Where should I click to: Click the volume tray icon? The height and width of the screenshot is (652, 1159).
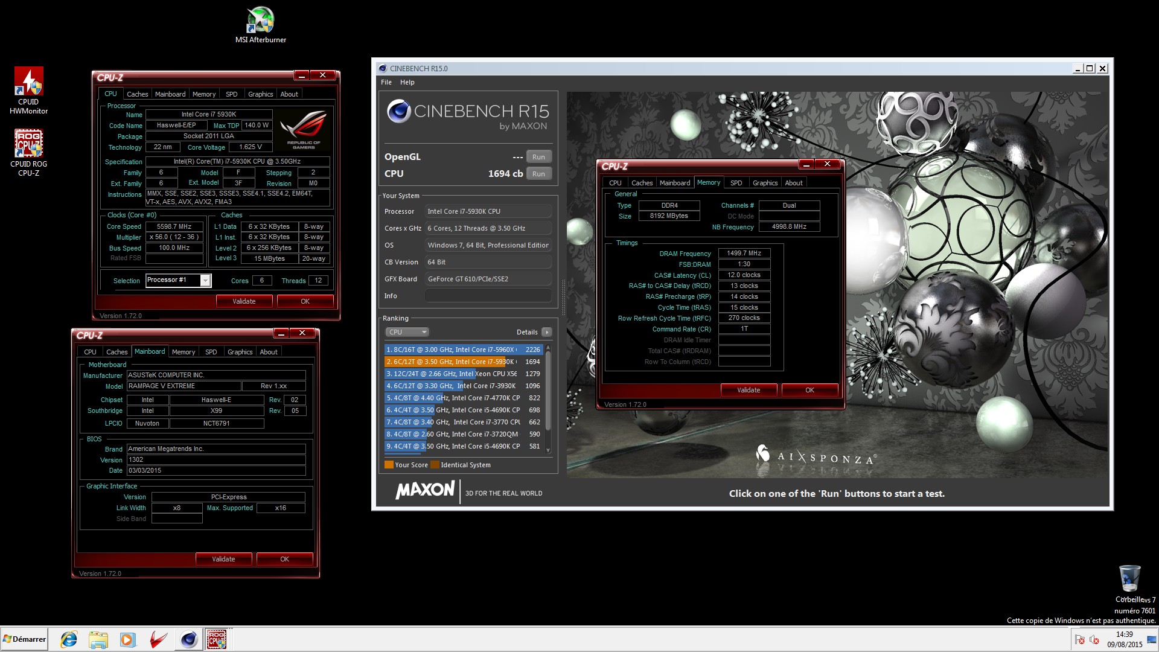1094,640
